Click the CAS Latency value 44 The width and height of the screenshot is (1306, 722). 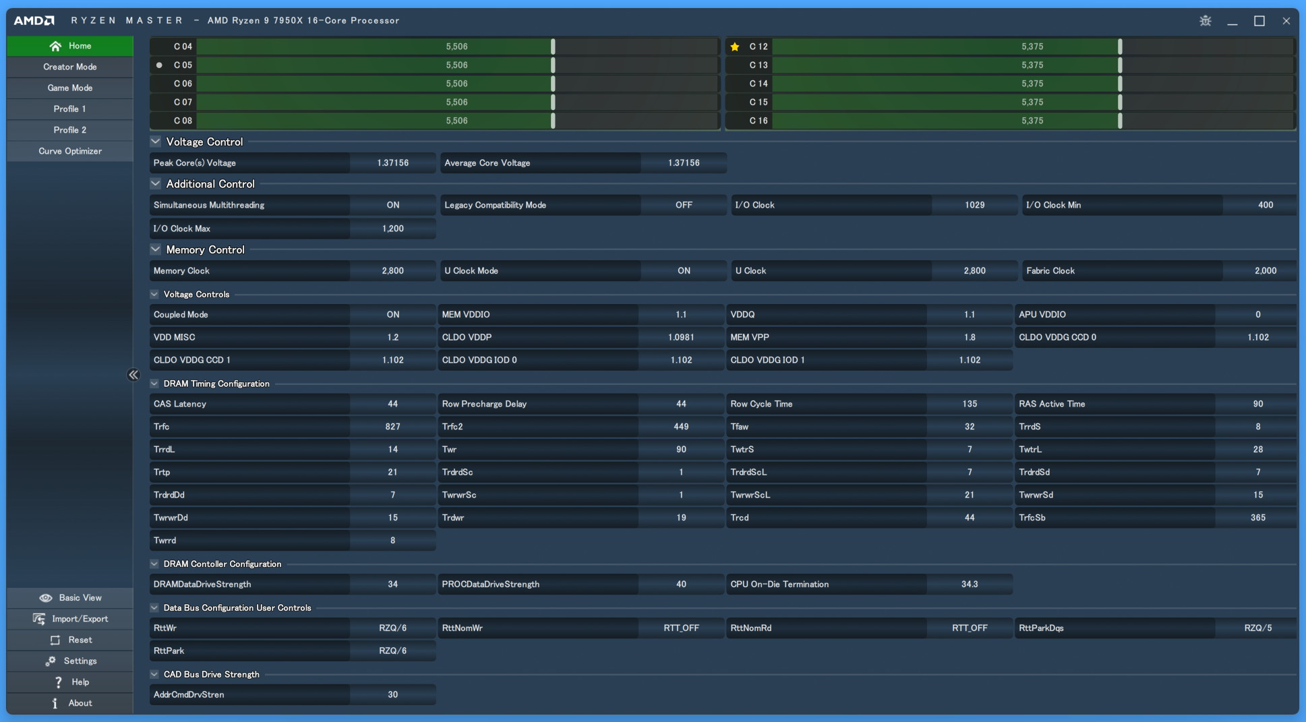pos(393,404)
